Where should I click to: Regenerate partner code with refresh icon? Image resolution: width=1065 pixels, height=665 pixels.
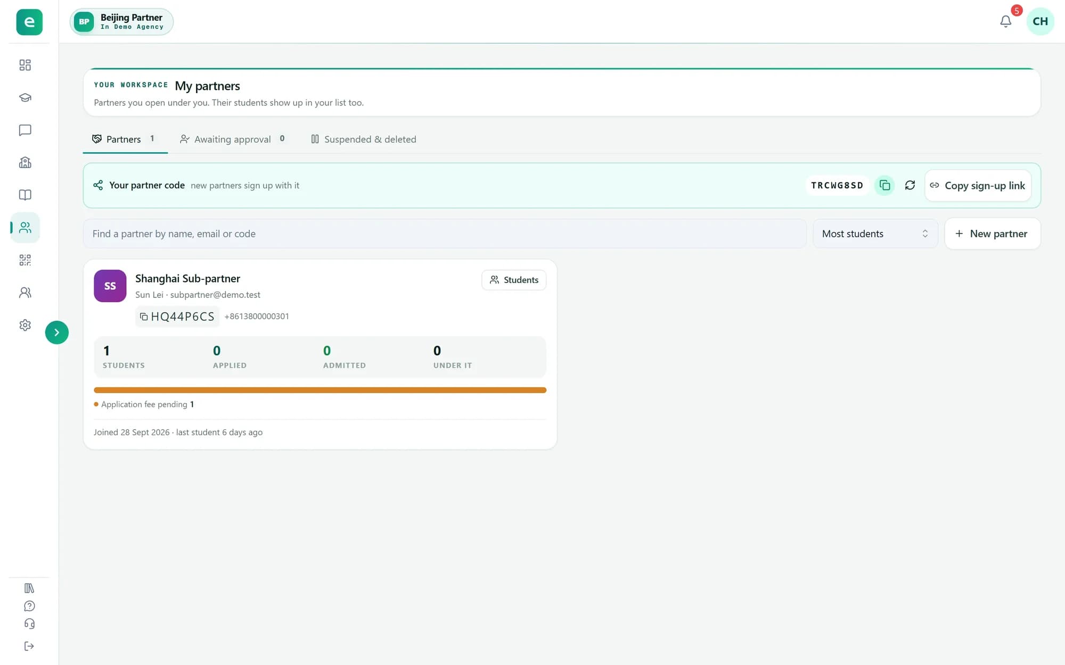(910, 185)
